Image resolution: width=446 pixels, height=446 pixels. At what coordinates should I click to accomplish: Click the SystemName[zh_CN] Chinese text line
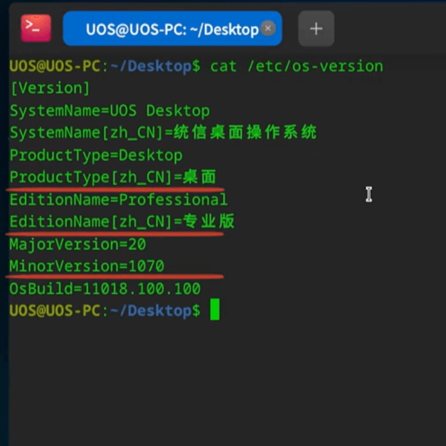163,133
